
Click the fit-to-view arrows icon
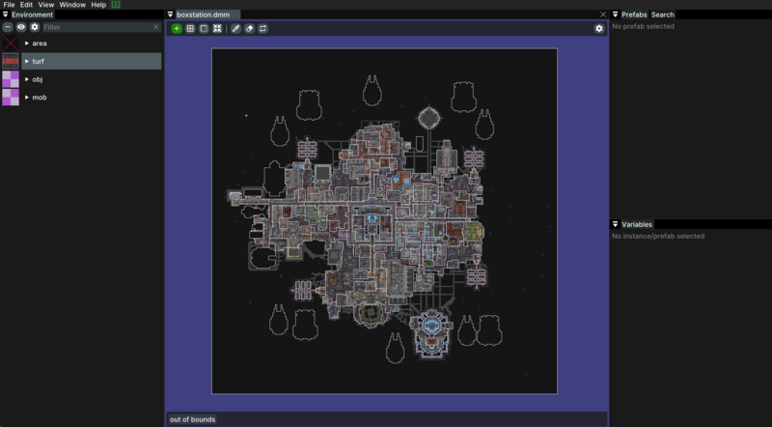(x=217, y=29)
